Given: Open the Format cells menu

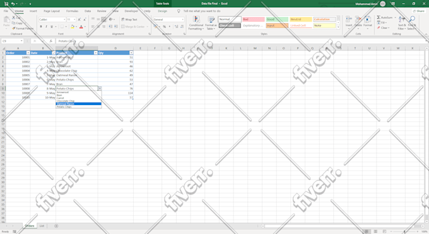Looking at the screenshot, I should point(367,22).
